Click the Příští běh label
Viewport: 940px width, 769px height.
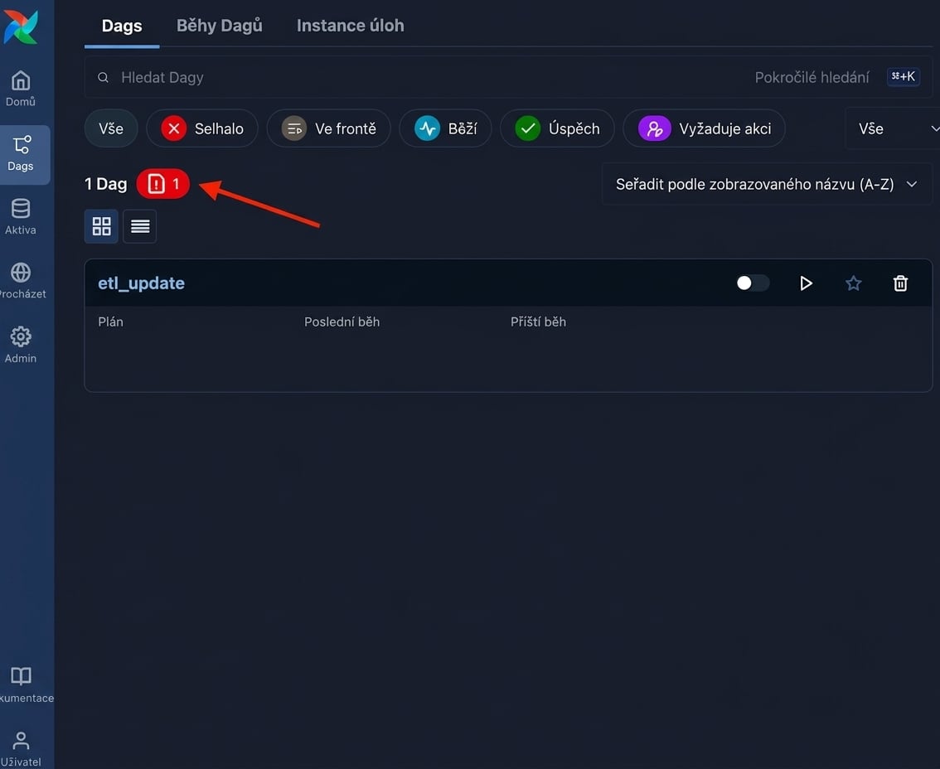(538, 322)
